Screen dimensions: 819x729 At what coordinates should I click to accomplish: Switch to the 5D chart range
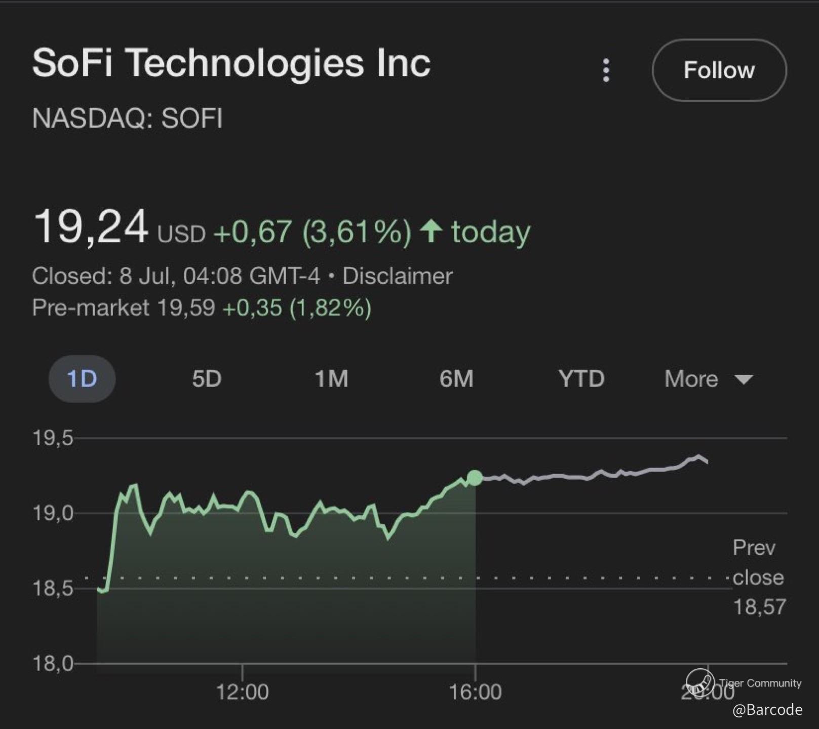coord(207,379)
